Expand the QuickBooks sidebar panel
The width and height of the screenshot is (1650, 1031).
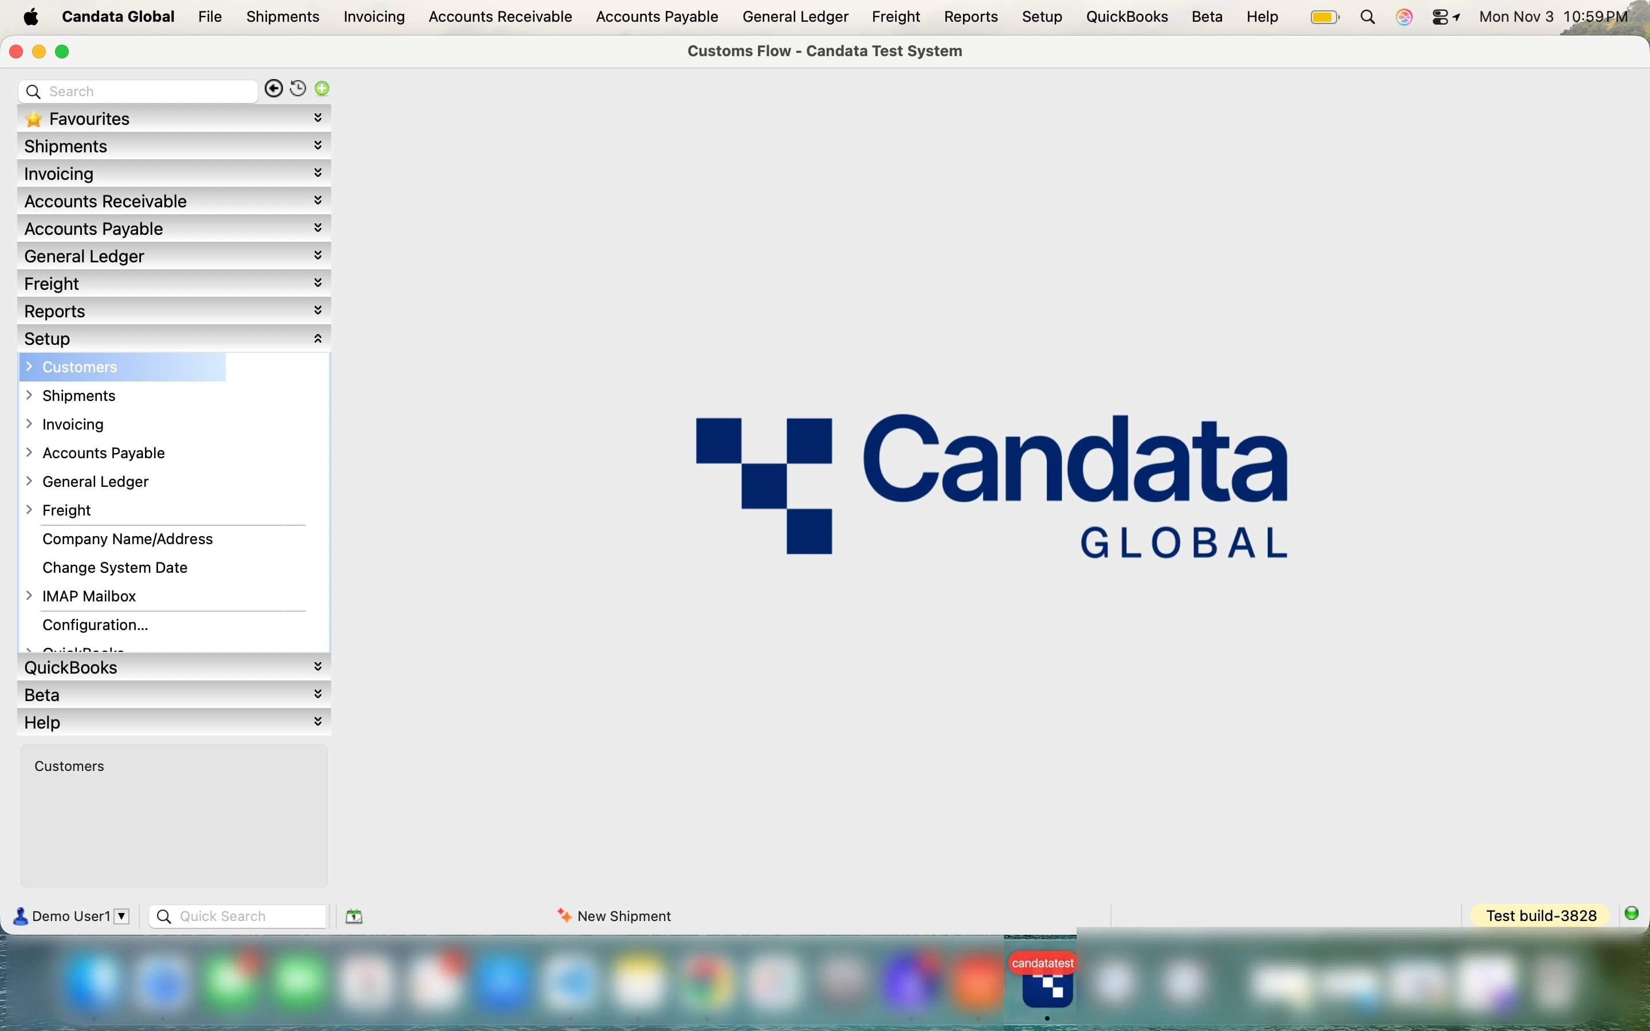point(318,666)
